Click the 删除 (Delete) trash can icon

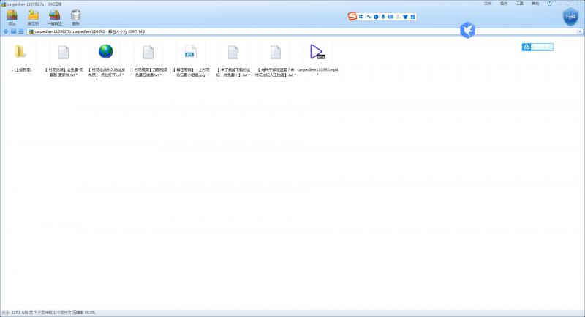75,17
